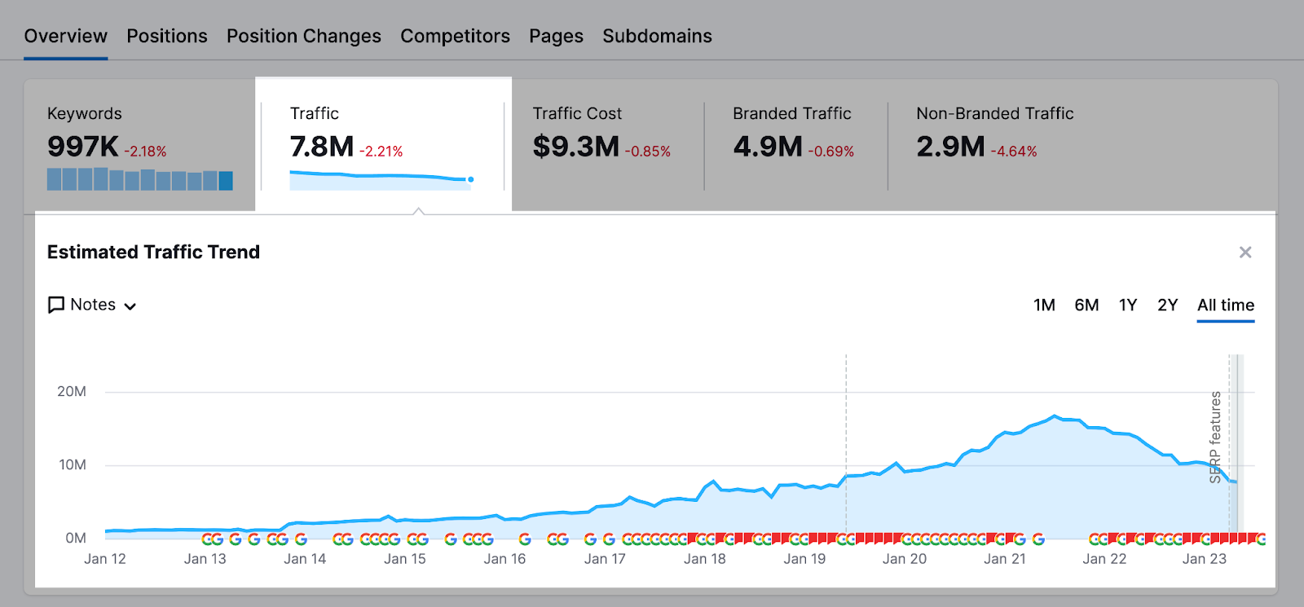Click the -2.21% traffic change figure

(x=381, y=152)
